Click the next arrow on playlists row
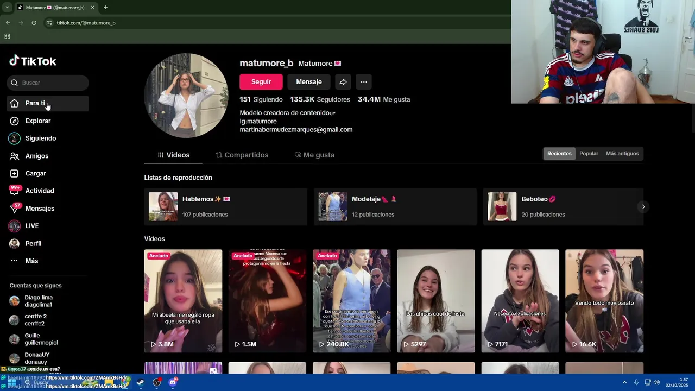The image size is (695, 391). pos(643,207)
